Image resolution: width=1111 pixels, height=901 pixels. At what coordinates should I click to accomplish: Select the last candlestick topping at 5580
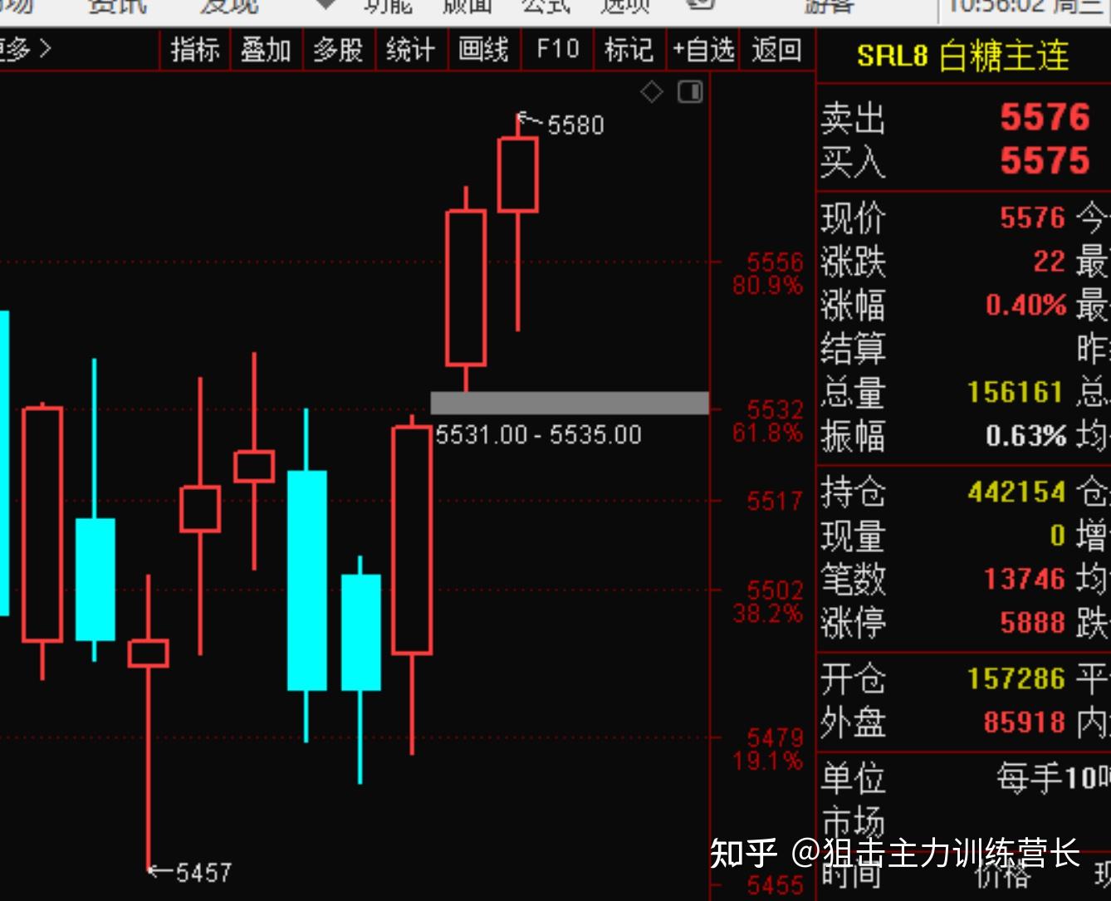[517, 174]
